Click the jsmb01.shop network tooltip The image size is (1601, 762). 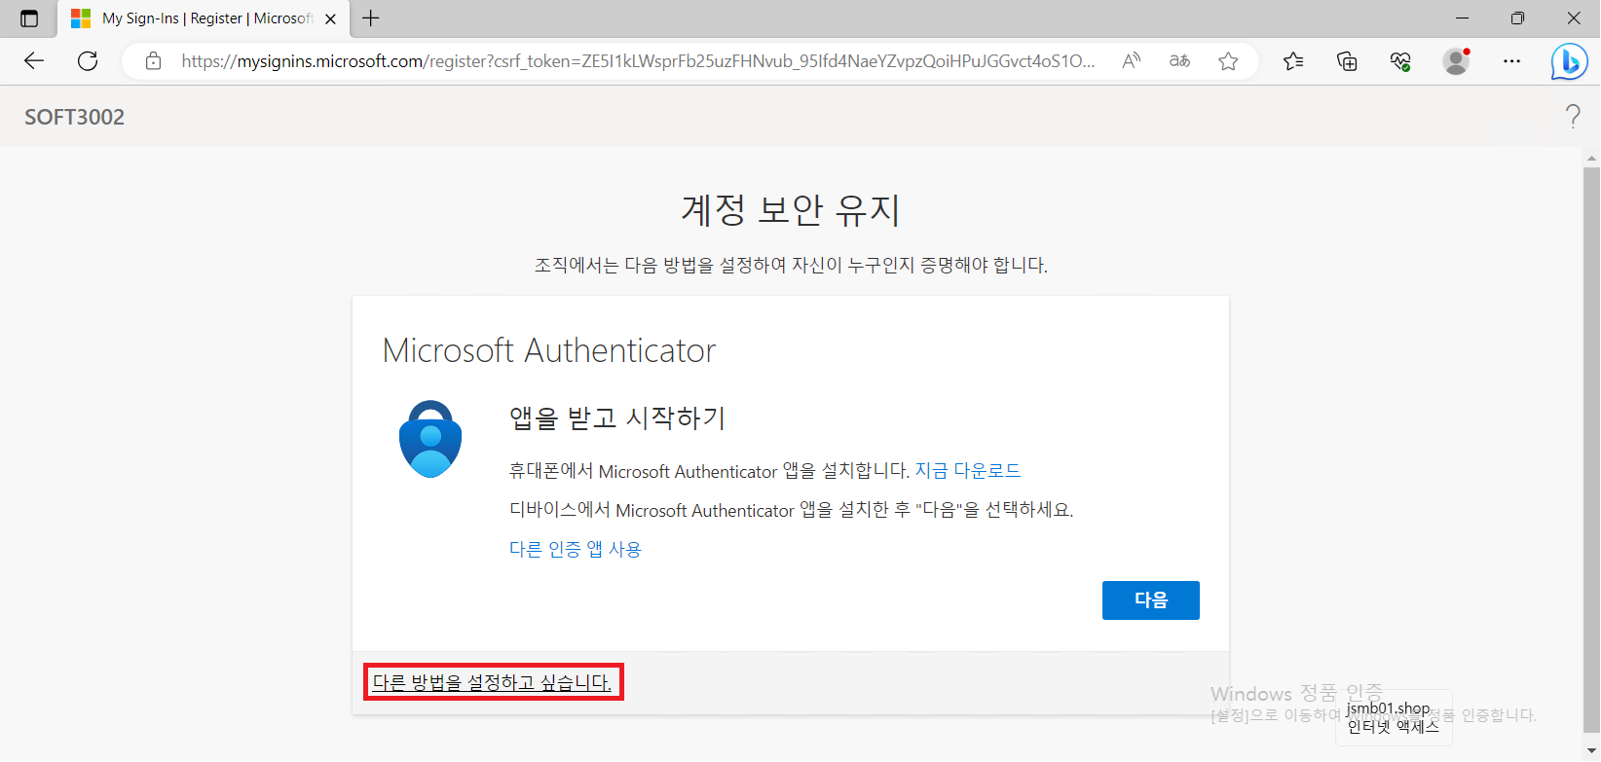[x=1394, y=717]
